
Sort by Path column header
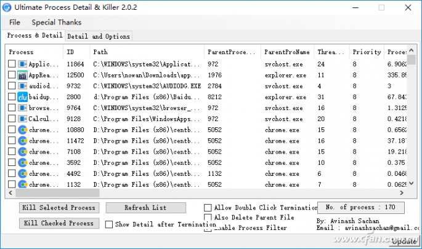click(x=147, y=52)
